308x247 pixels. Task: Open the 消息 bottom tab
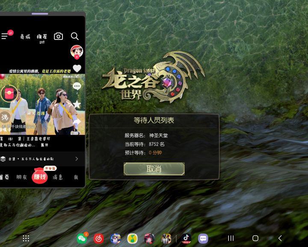click(x=58, y=177)
